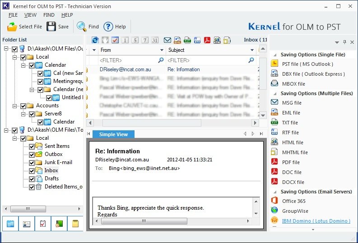Screen dimensions: 358x243
Task: Open the calendar view icon at the bottom left
Action: pos(10,224)
